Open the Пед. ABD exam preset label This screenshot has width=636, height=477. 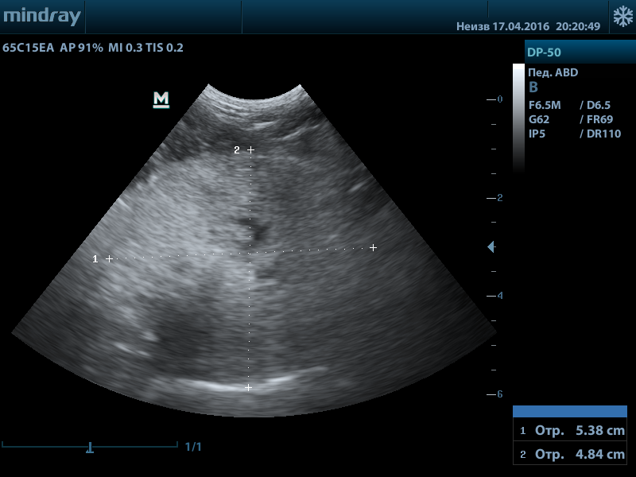tap(553, 72)
